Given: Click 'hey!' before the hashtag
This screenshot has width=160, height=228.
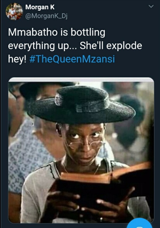Looking at the screenshot, I should pos(17,59).
